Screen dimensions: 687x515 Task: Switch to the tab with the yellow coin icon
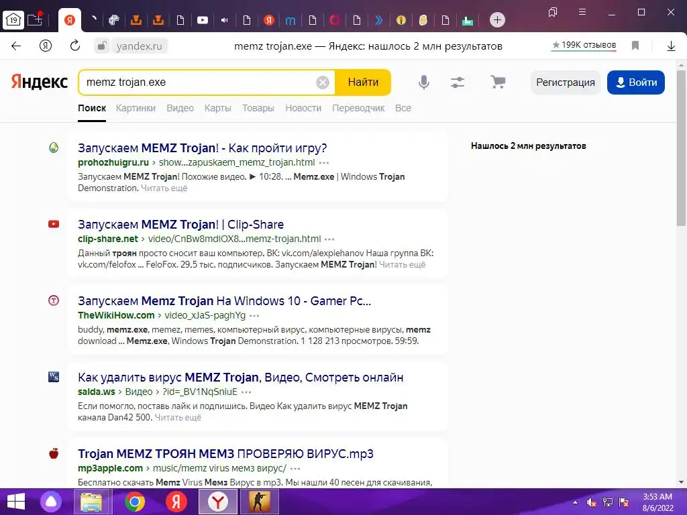(423, 20)
